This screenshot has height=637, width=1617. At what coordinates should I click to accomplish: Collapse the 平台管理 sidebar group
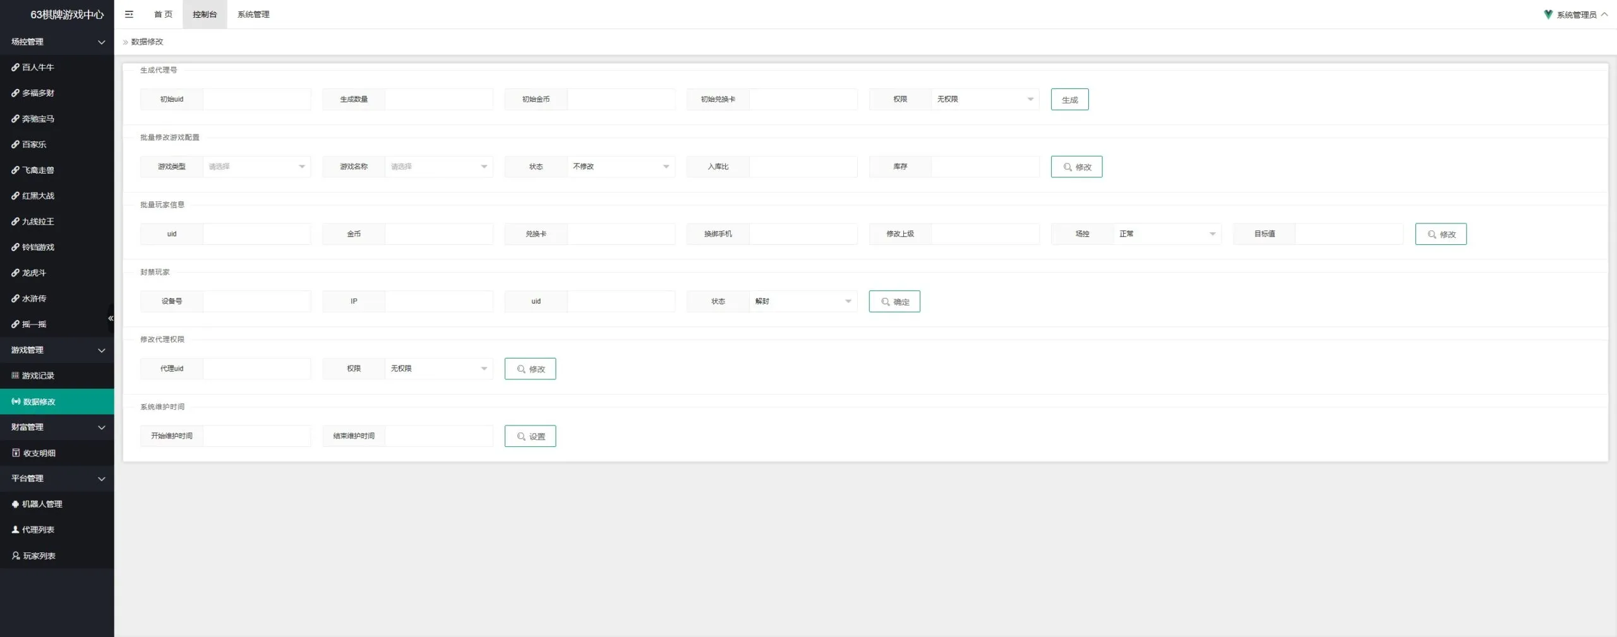57,479
